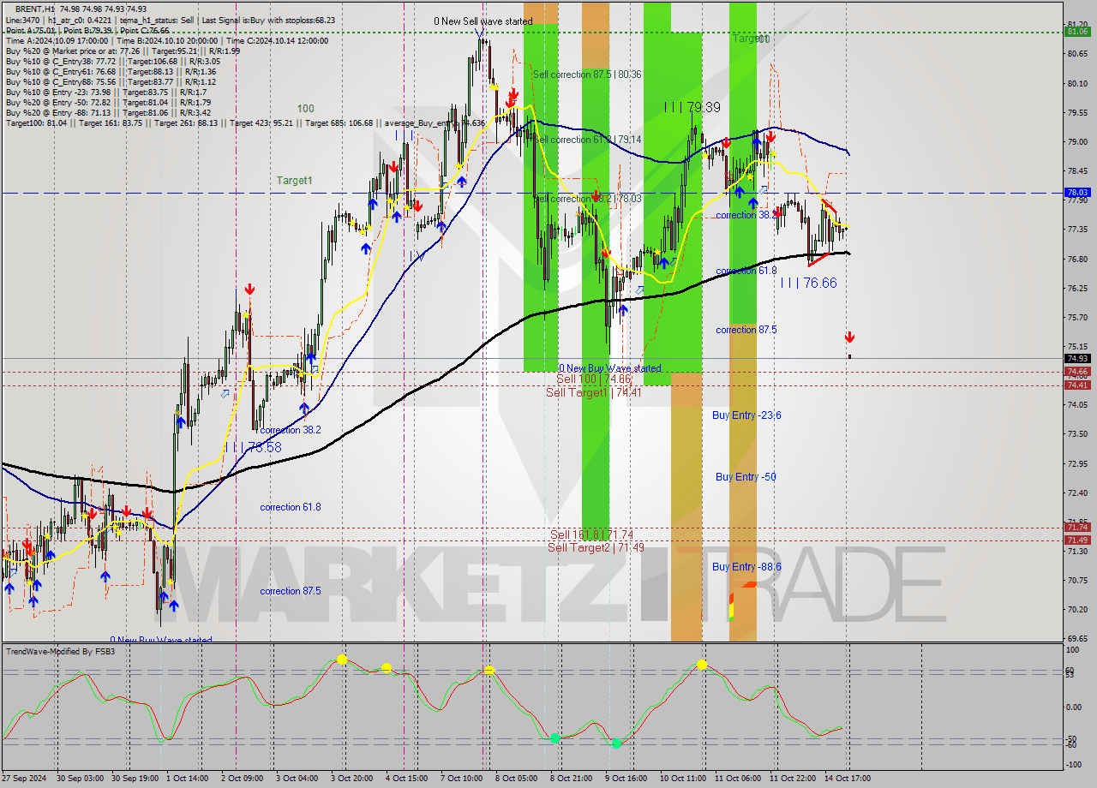
Task: Click the 'TrendWave-Modified By FSB3' indicator title
Action: [59, 652]
